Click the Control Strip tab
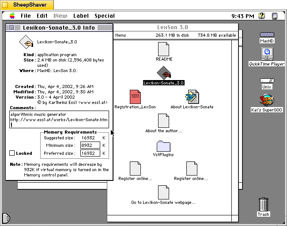287x226 pixels. click(6, 218)
